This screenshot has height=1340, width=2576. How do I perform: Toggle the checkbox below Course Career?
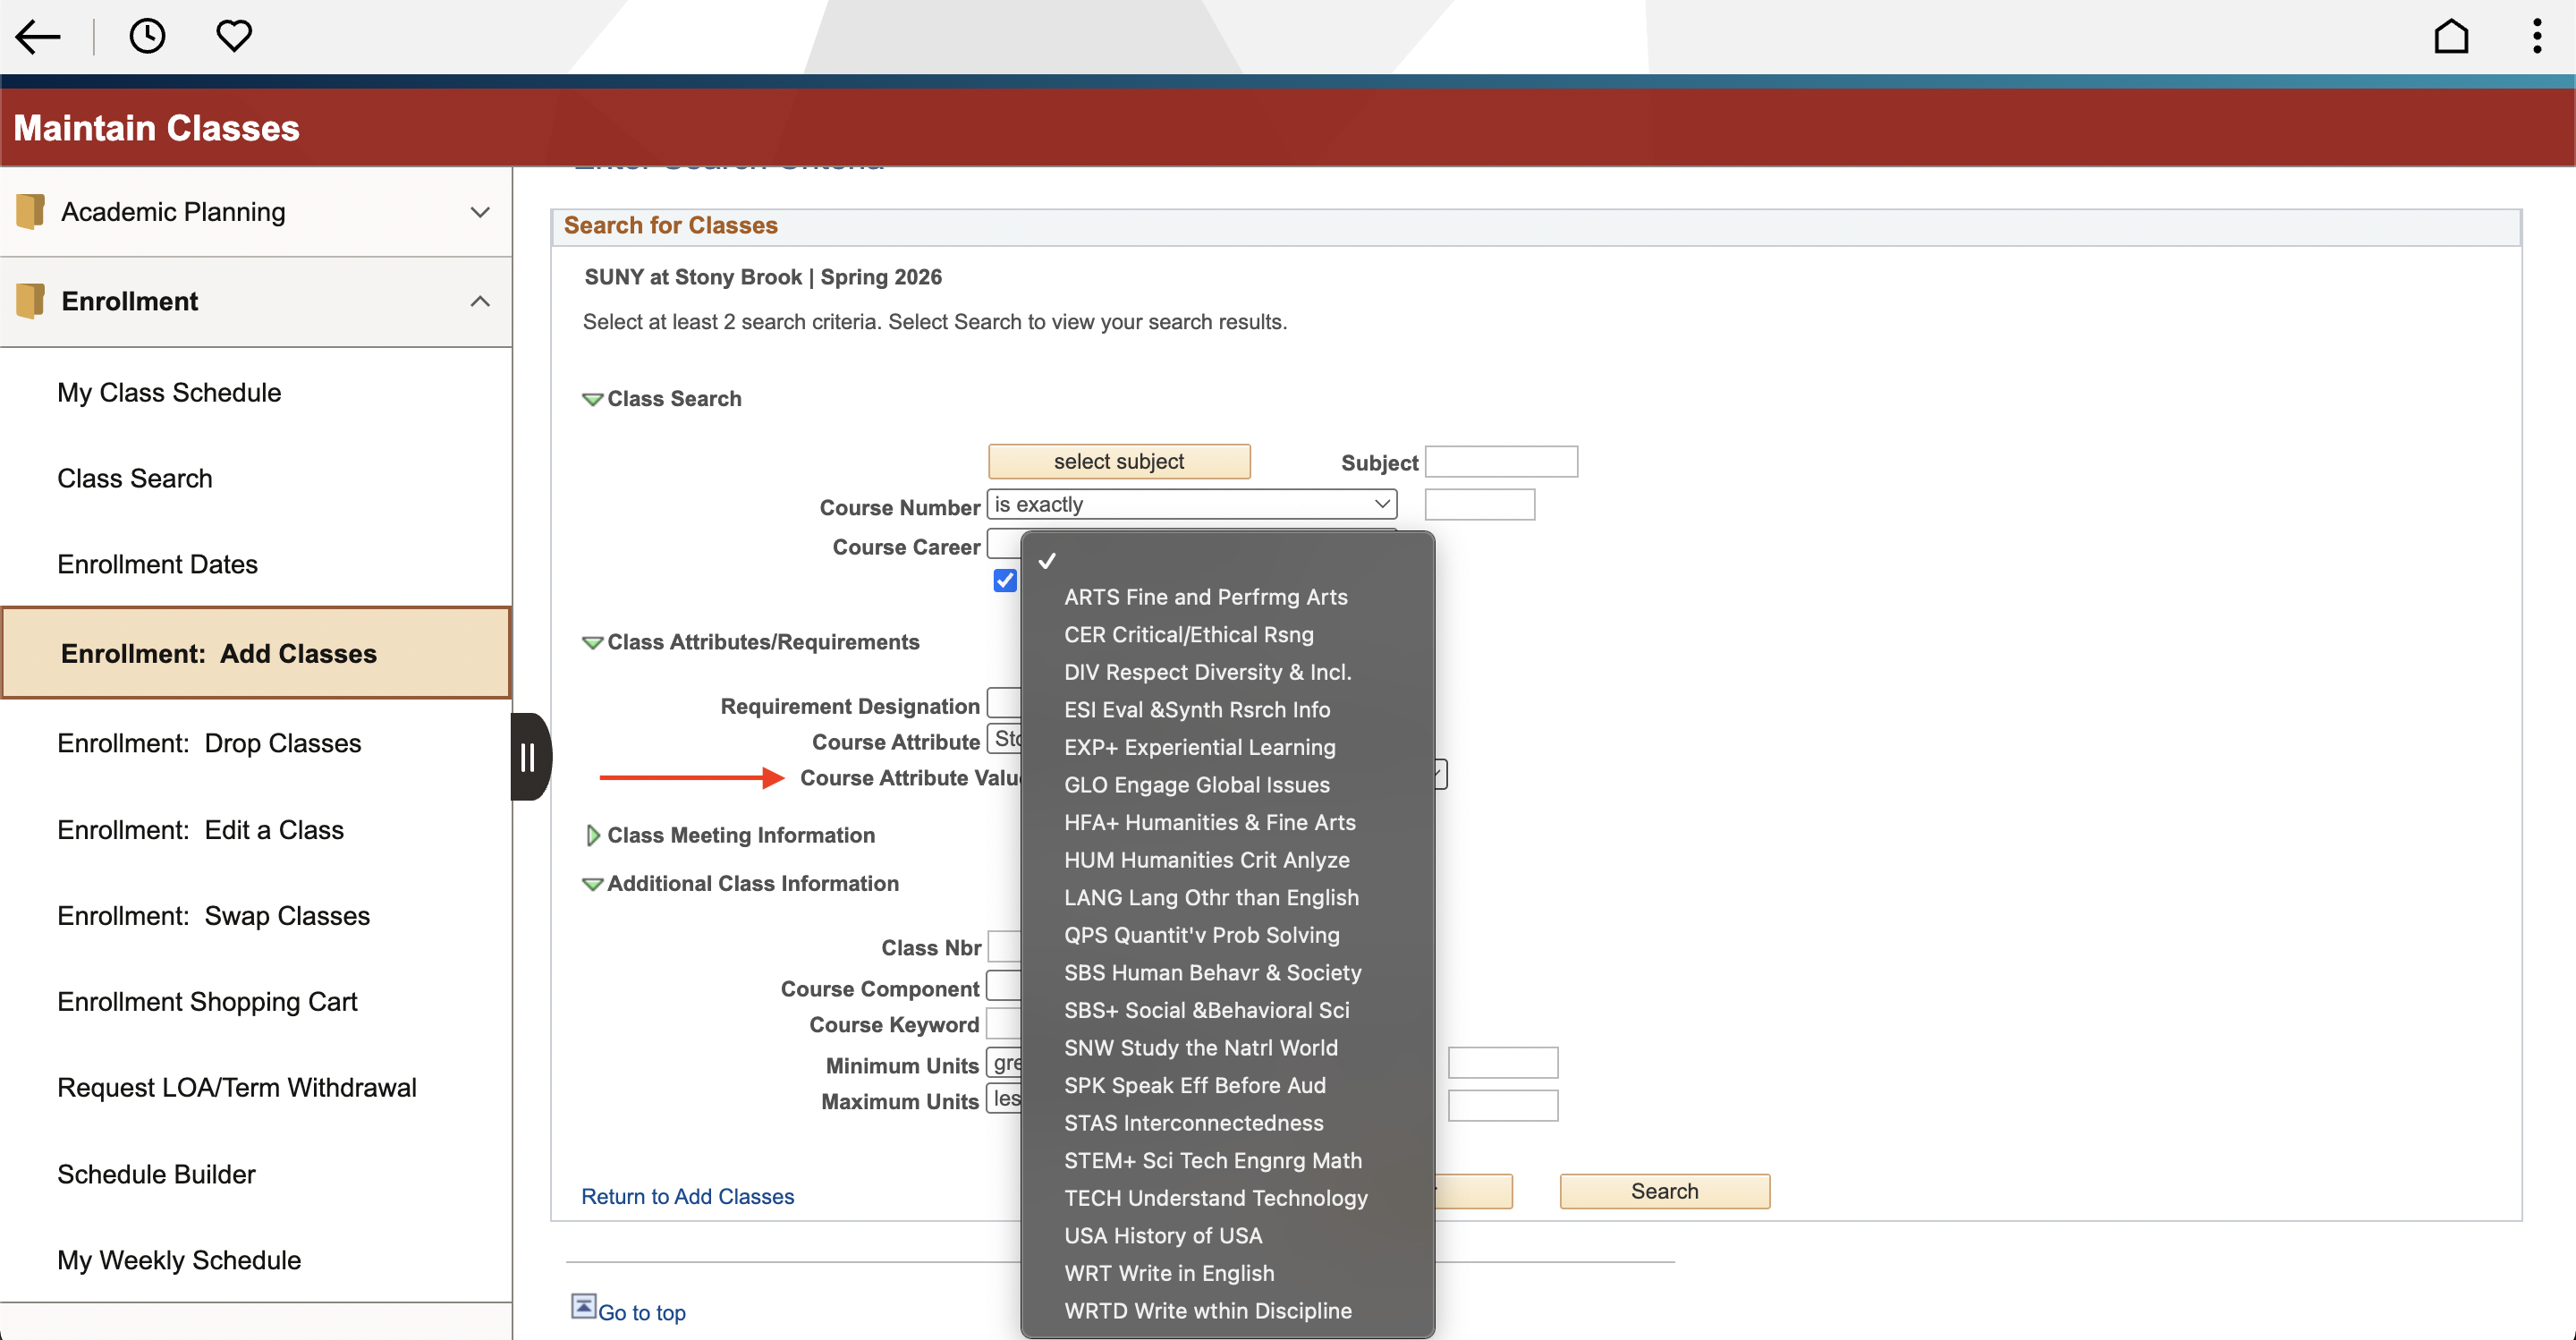1004,581
